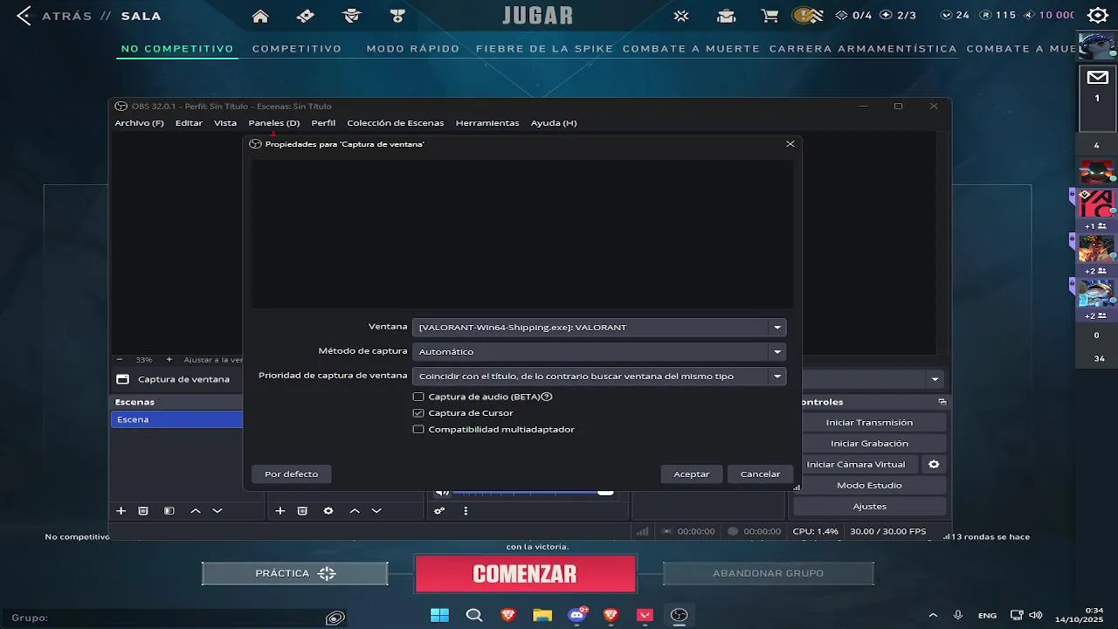Show hidden system tray icons chevron
This screenshot has width=1118, height=629.
(933, 615)
